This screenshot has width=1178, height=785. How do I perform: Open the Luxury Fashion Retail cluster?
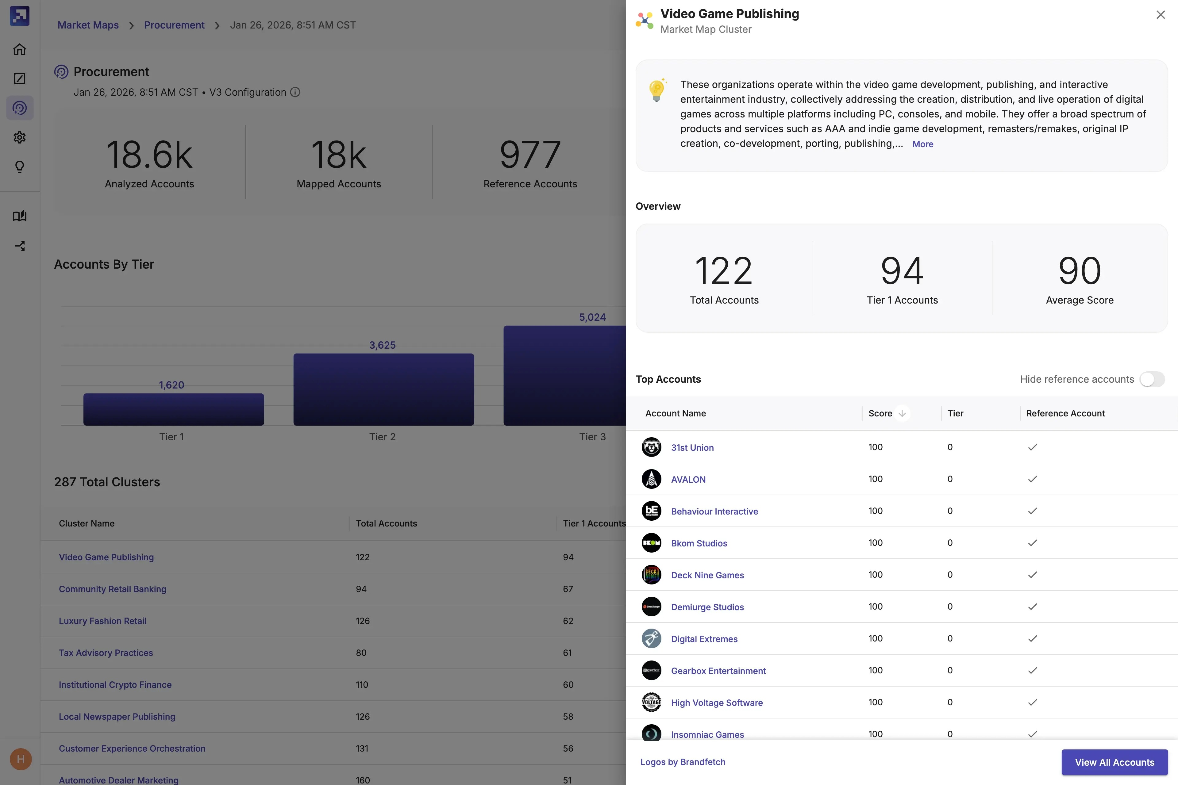click(102, 621)
